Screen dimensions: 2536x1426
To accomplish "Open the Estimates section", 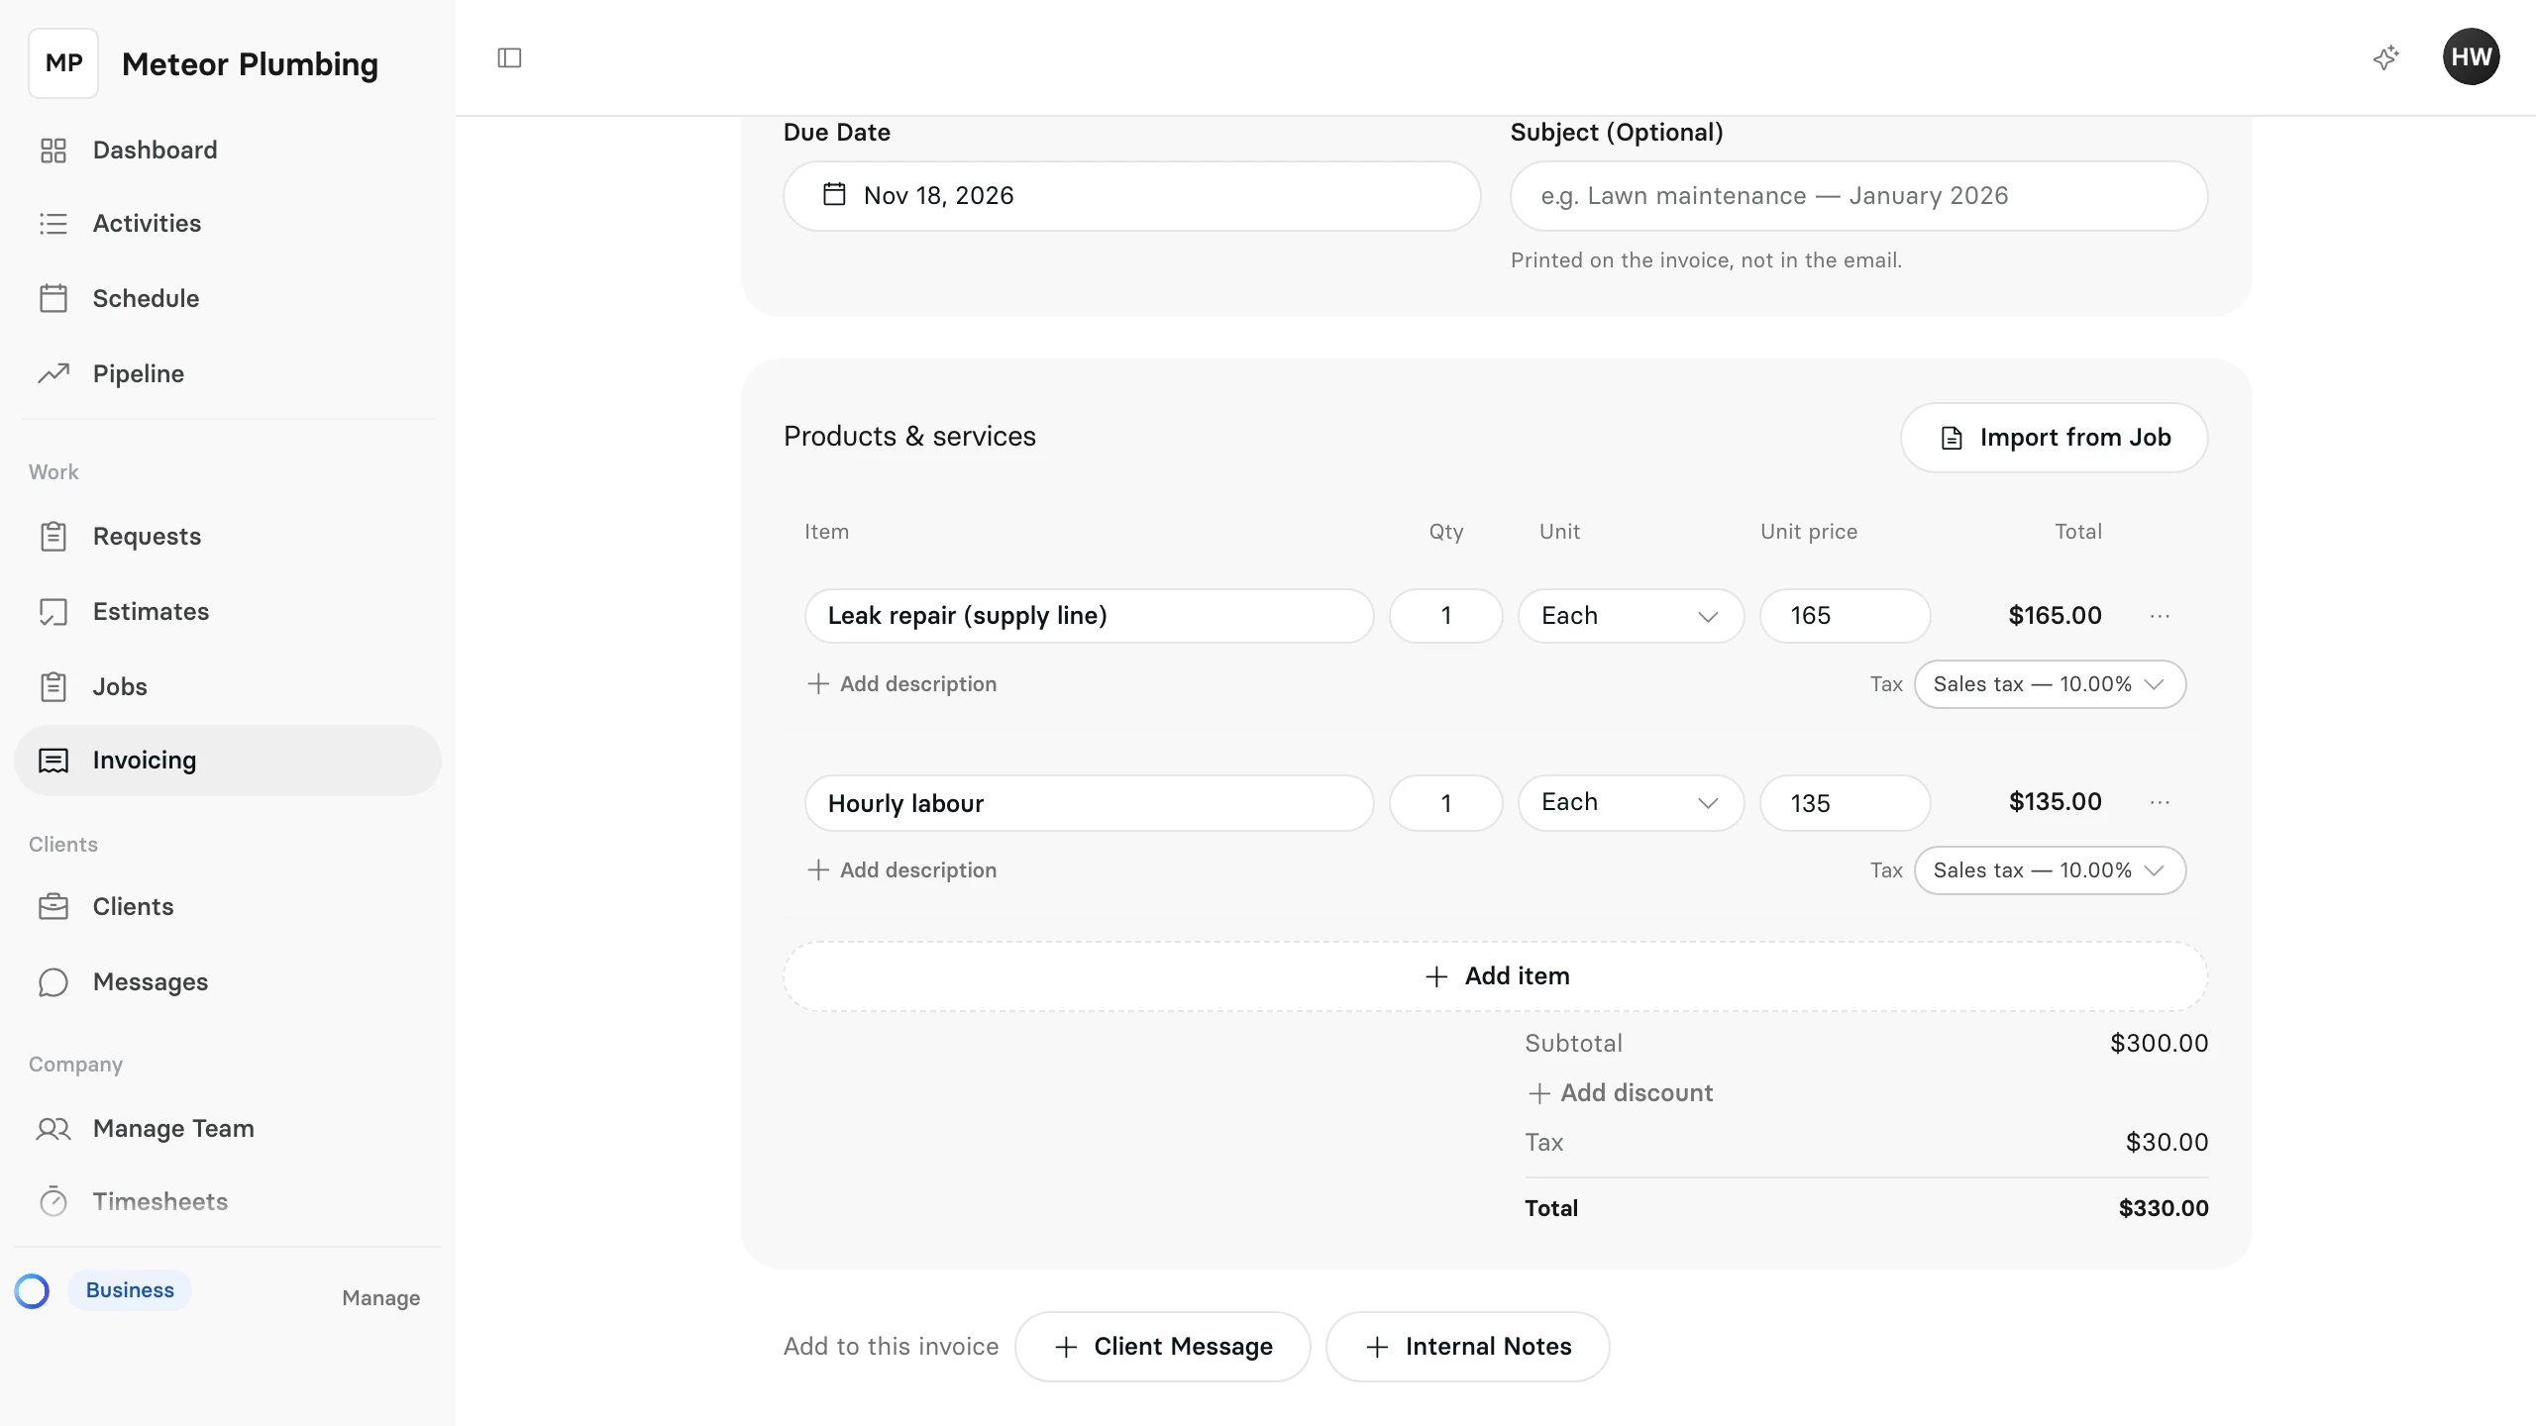I will [x=227, y=612].
